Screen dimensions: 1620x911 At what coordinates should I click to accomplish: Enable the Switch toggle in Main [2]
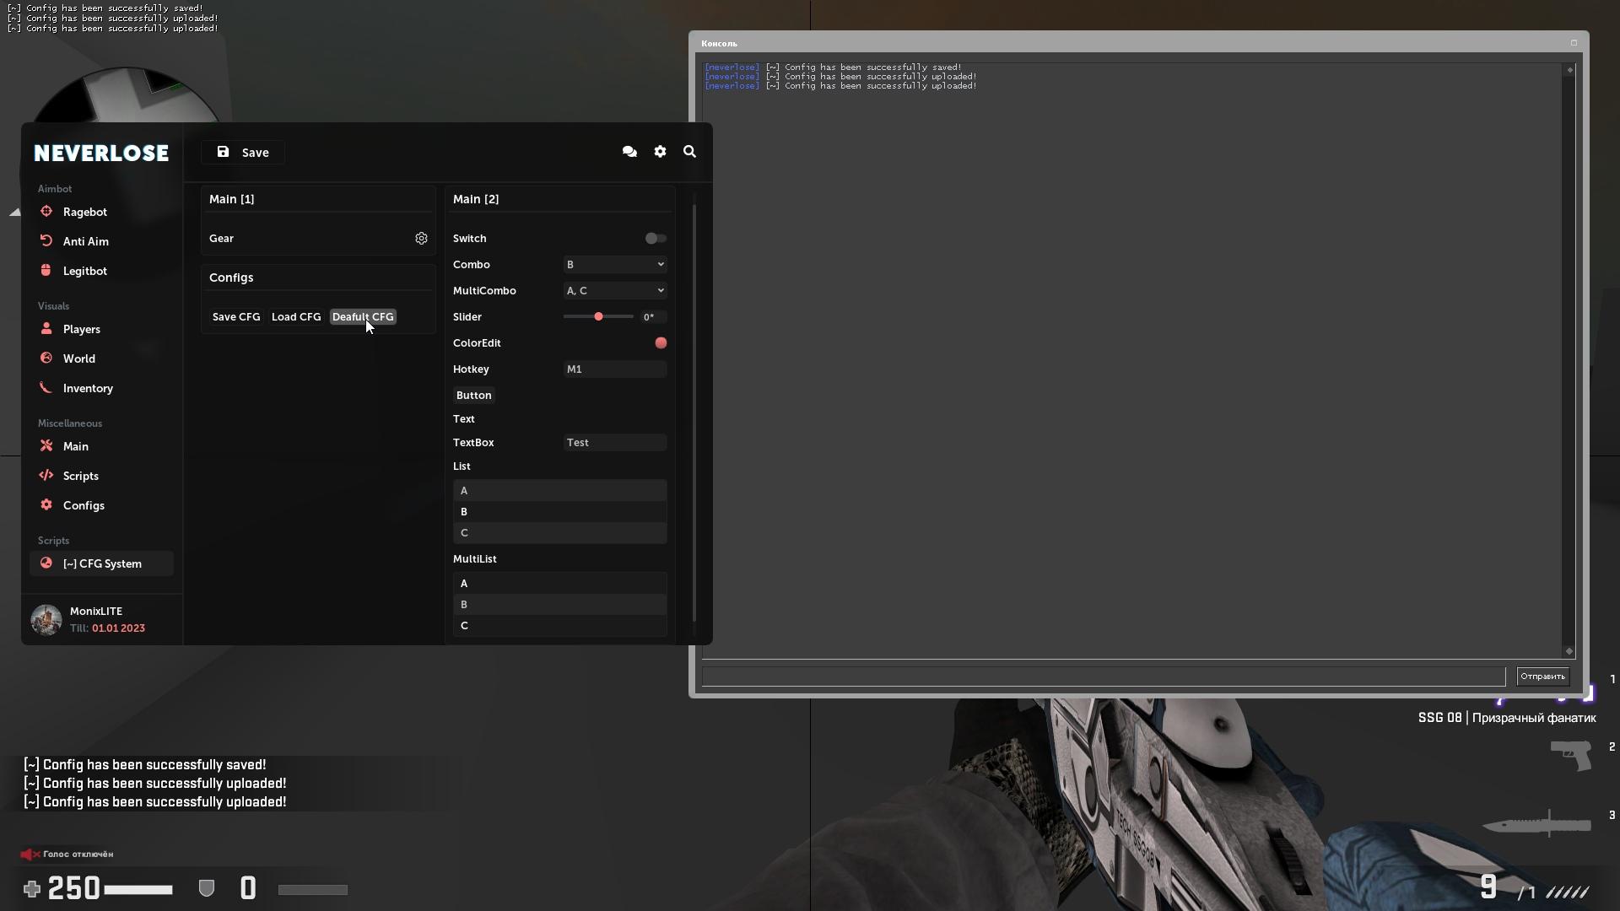(655, 238)
